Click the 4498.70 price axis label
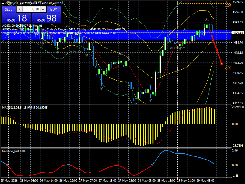Screen dimensions: 245x184 [238, 42]
